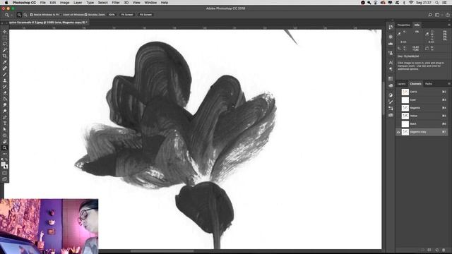The height and width of the screenshot is (254, 452).
Task: Switch to the Properties tab
Action: tap(403, 25)
